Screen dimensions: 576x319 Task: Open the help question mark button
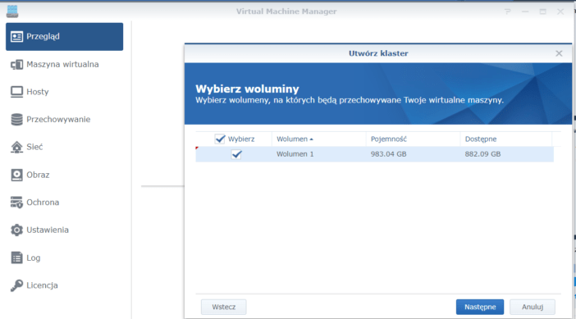pos(508,11)
